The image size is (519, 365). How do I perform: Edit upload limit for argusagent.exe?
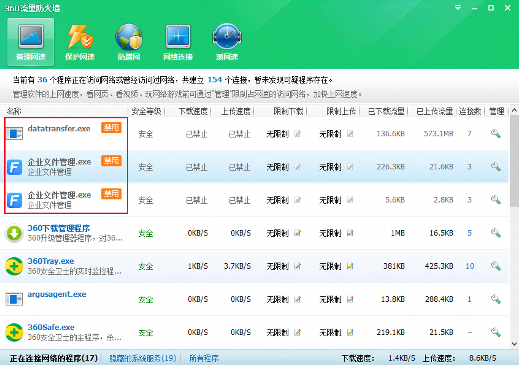tap(350, 299)
